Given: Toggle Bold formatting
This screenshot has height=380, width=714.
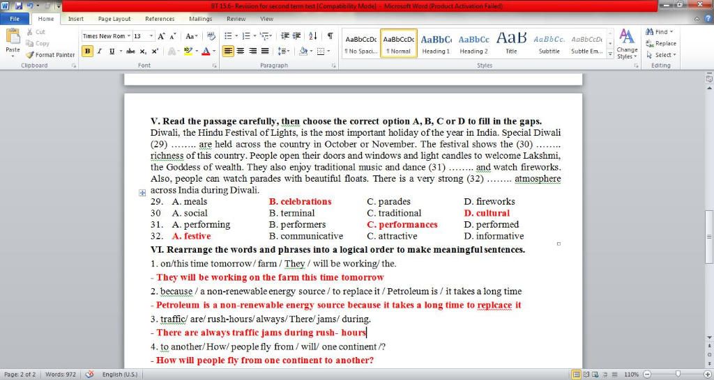Looking at the screenshot, I should (x=87, y=52).
